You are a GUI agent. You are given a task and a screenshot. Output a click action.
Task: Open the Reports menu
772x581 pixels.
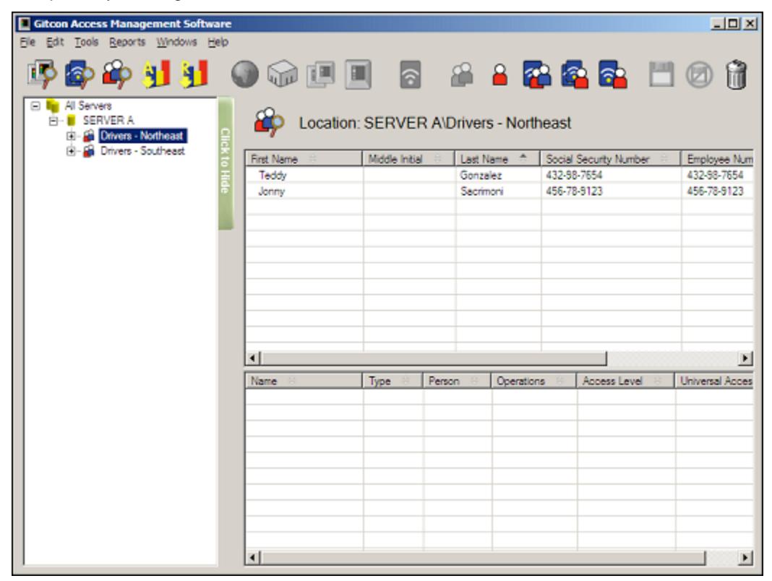tap(127, 43)
